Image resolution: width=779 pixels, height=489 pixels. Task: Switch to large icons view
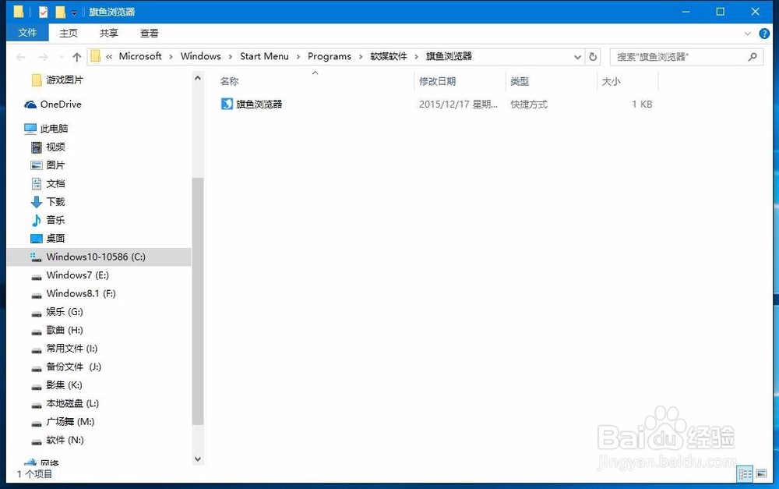(761, 474)
